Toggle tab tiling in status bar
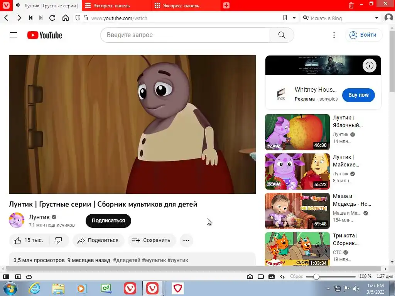 18,277
